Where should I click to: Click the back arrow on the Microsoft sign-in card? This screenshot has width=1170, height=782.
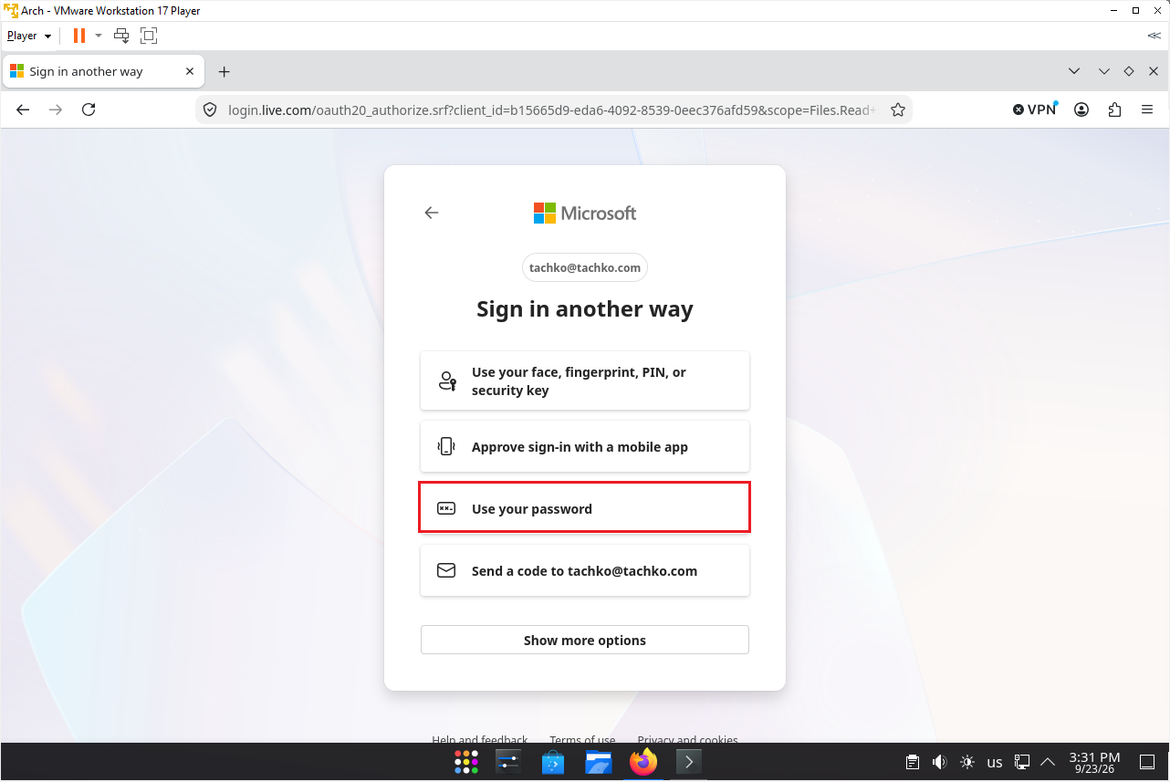click(432, 213)
